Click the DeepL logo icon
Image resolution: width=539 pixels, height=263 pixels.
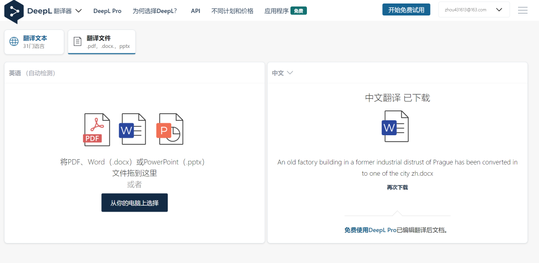click(x=14, y=11)
